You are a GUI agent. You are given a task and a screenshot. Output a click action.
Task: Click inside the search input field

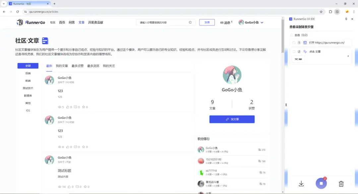coord(162,22)
